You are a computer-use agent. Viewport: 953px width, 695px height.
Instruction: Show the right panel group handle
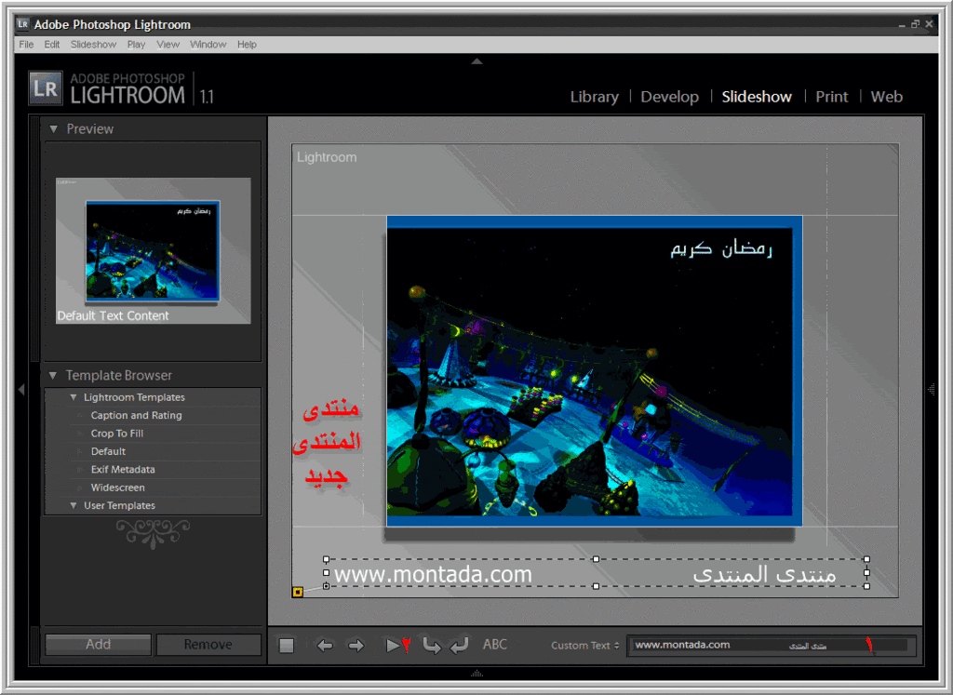(931, 390)
